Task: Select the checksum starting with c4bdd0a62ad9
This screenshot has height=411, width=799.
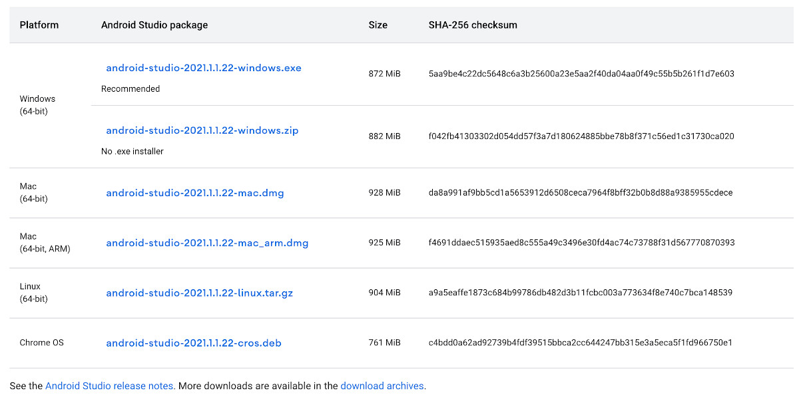Action: pyautogui.click(x=581, y=343)
